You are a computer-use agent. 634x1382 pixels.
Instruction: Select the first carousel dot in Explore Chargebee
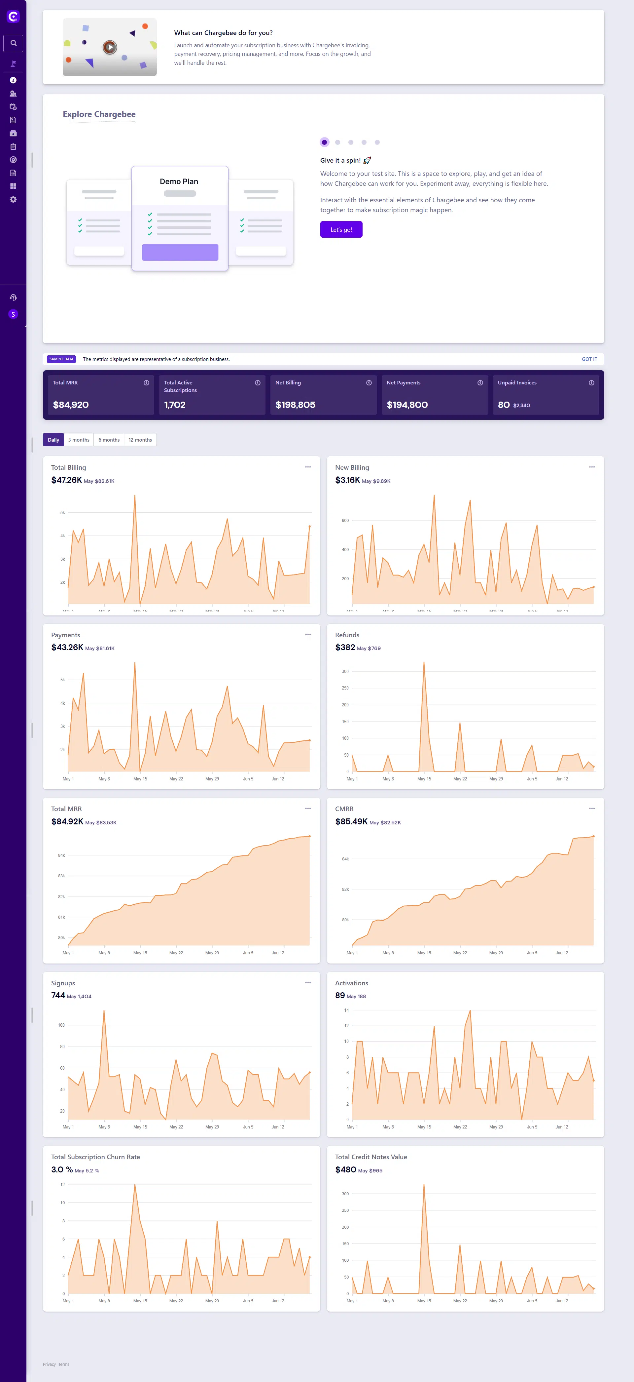click(324, 142)
